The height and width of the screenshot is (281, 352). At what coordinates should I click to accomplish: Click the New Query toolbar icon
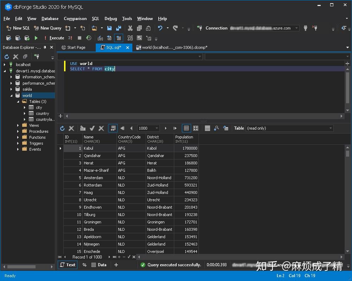[37, 28]
